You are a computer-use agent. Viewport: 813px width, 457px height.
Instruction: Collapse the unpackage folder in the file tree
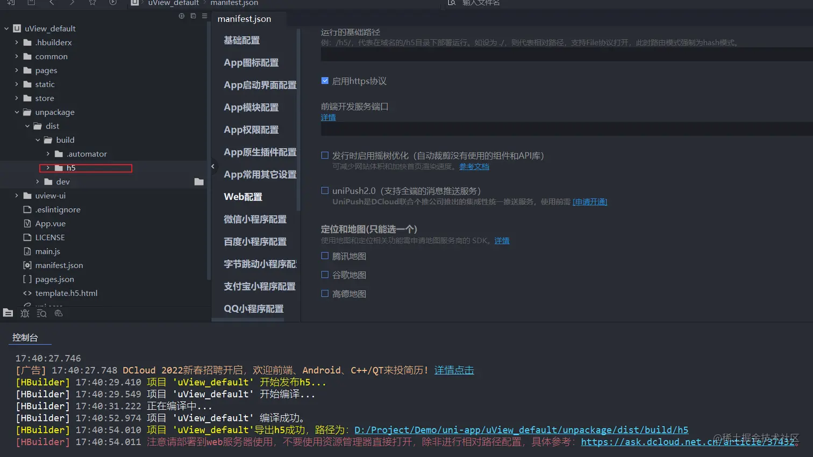17,112
